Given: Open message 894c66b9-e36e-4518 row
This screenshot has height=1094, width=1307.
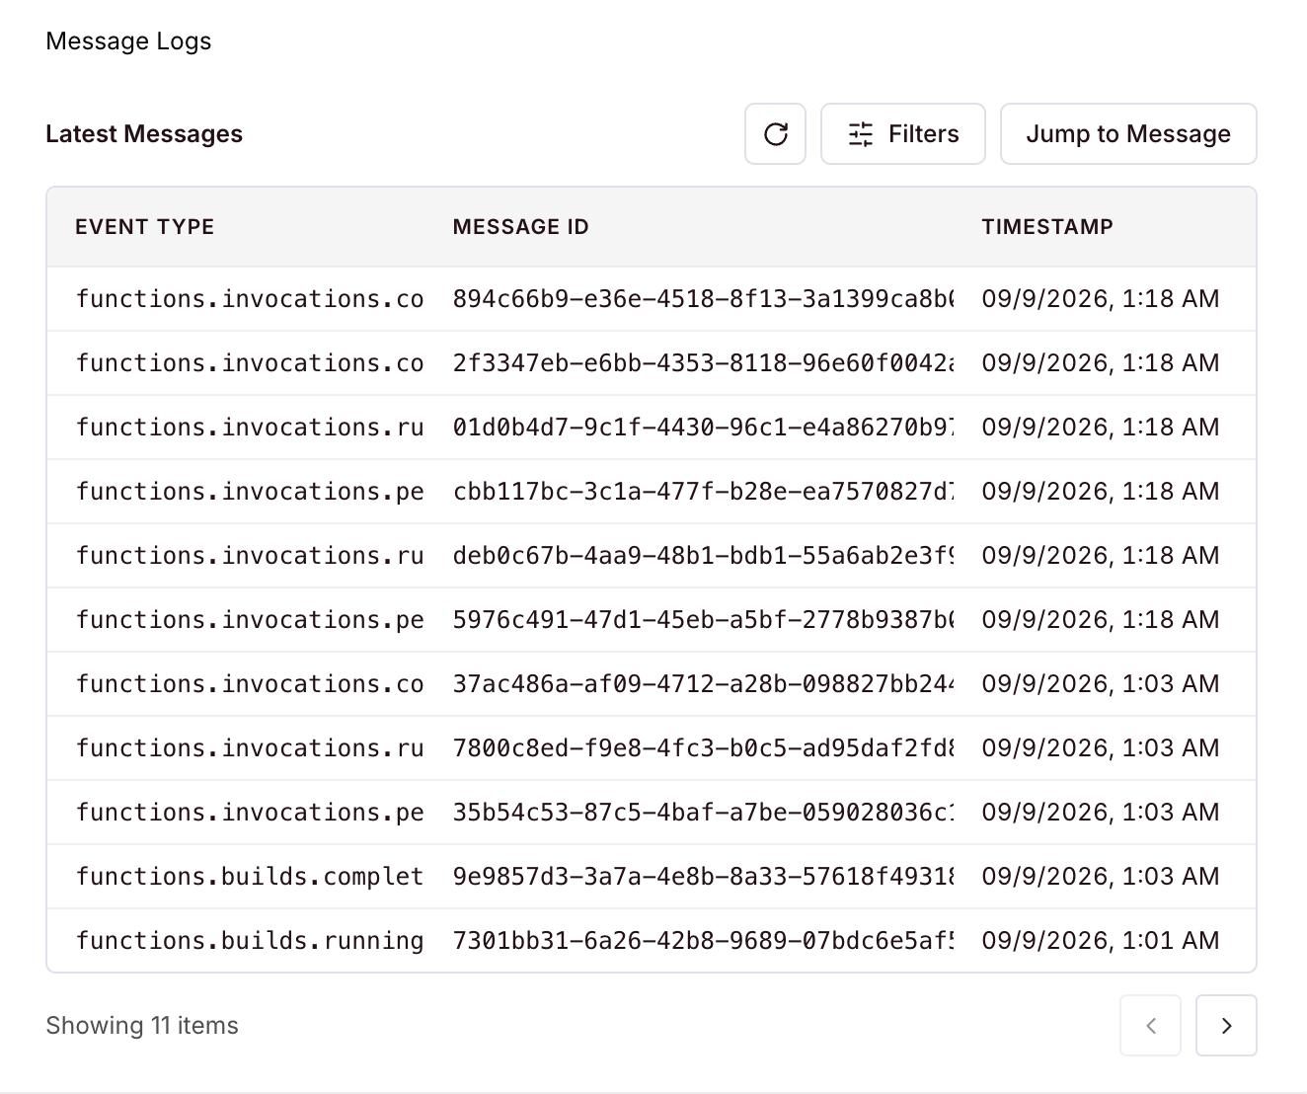Looking at the screenshot, I should coord(652,298).
